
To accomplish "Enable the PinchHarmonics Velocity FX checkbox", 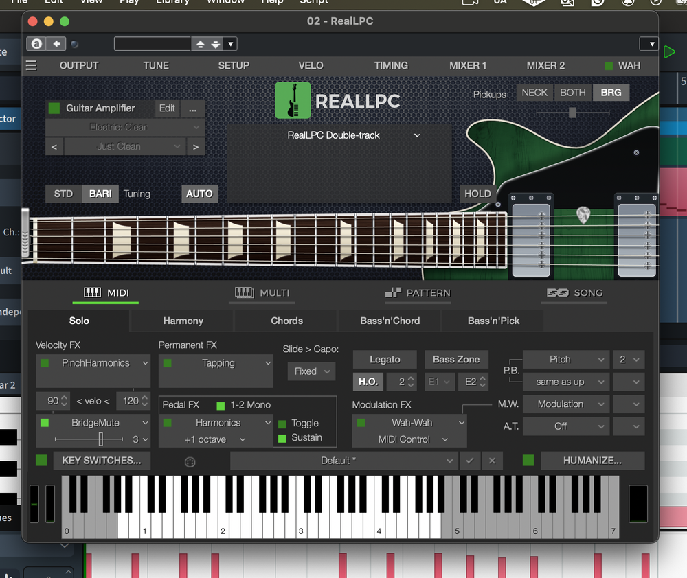I will pyautogui.click(x=45, y=363).
